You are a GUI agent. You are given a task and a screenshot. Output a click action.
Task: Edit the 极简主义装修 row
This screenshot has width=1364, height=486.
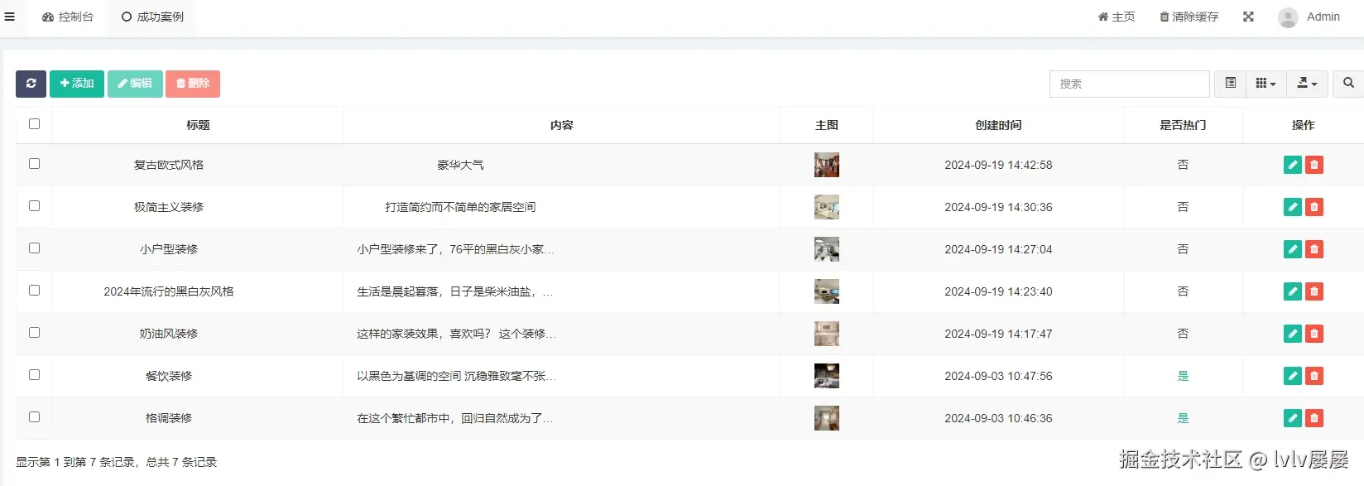click(x=1293, y=207)
